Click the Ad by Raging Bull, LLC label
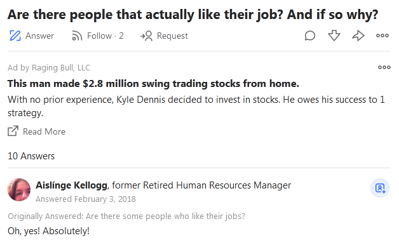Image resolution: width=399 pixels, height=245 pixels. tap(49, 68)
